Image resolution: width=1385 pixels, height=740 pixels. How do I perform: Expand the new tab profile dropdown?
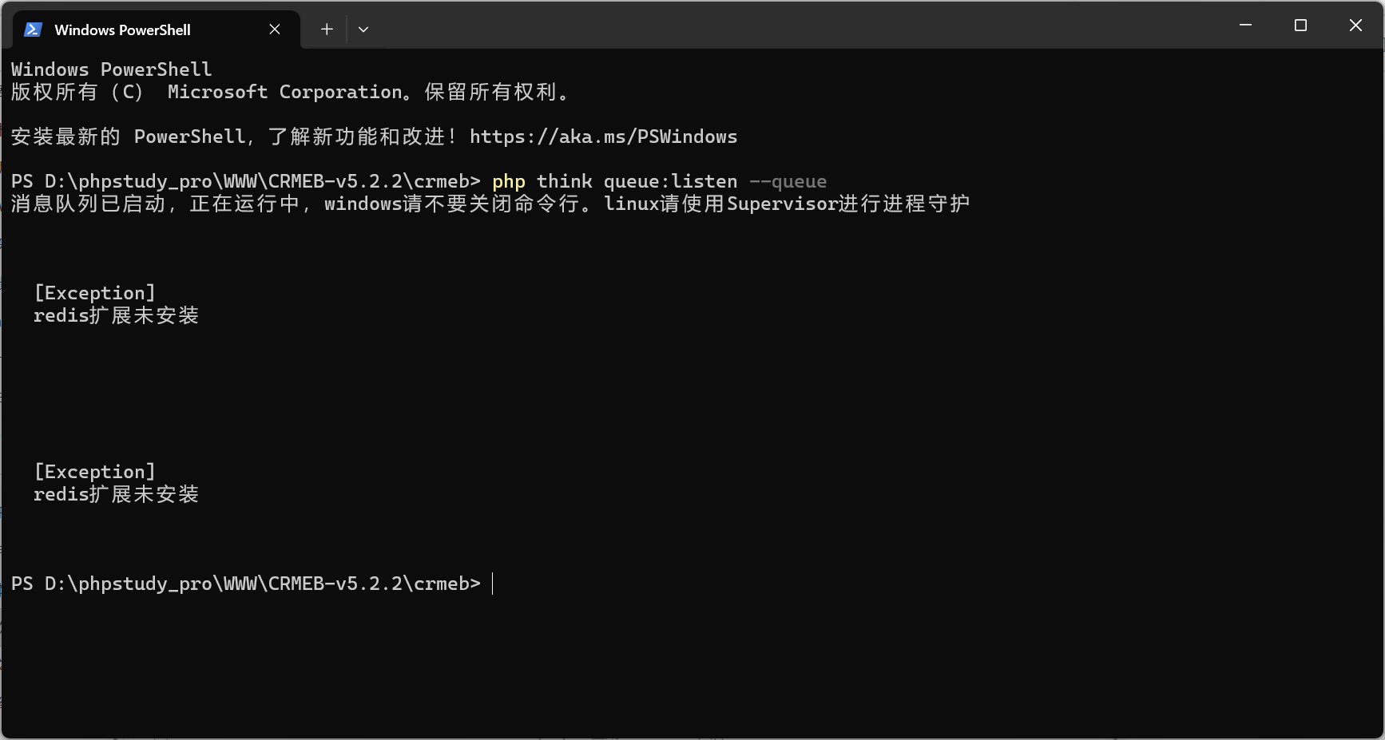click(363, 30)
